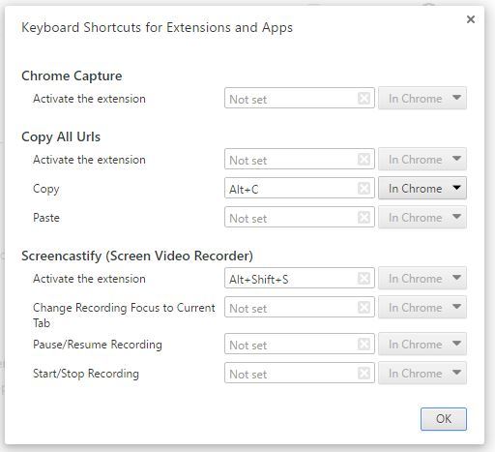
Task: Clear the Alt+C Copy shortcut
Action: [364, 188]
